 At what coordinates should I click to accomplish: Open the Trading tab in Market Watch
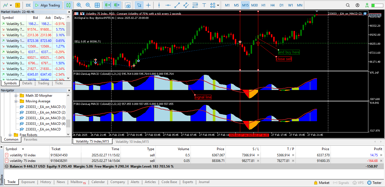[x=43, y=83]
